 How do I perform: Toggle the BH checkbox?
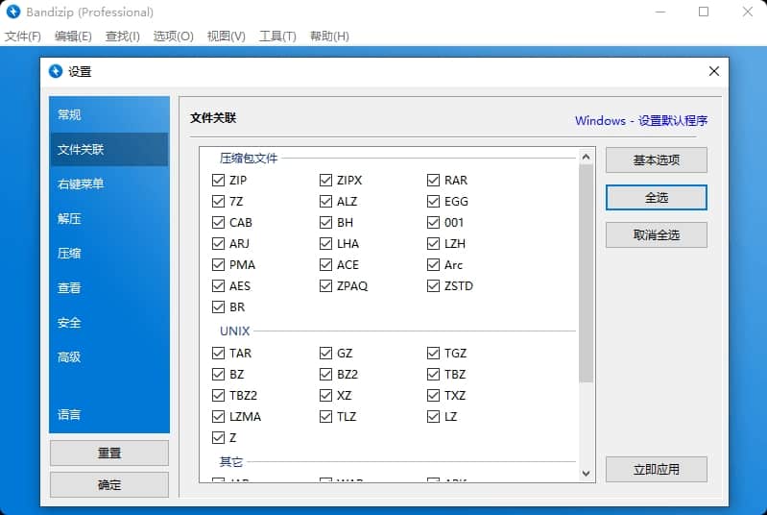325,222
